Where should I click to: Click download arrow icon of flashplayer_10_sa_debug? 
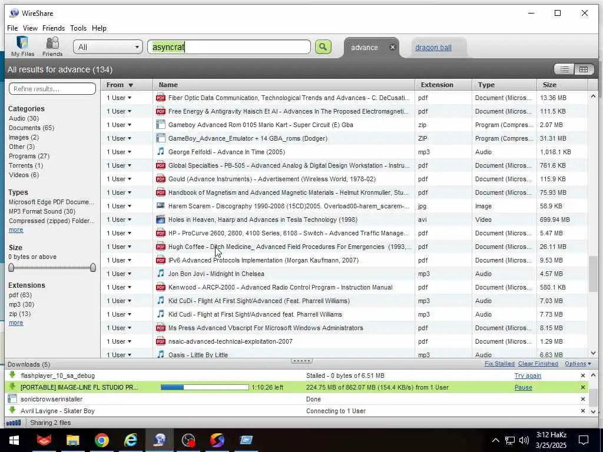click(12, 375)
